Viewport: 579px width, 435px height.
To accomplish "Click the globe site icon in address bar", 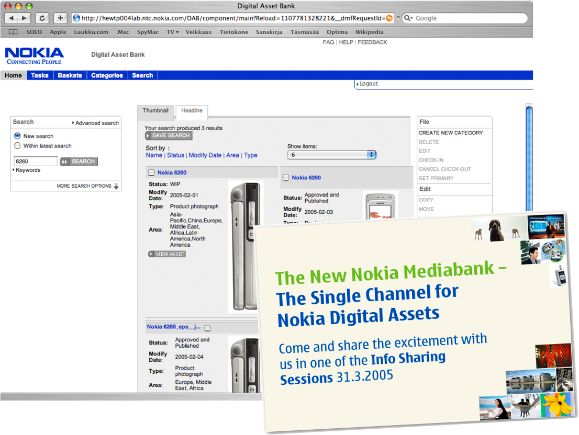I will pos(76,18).
